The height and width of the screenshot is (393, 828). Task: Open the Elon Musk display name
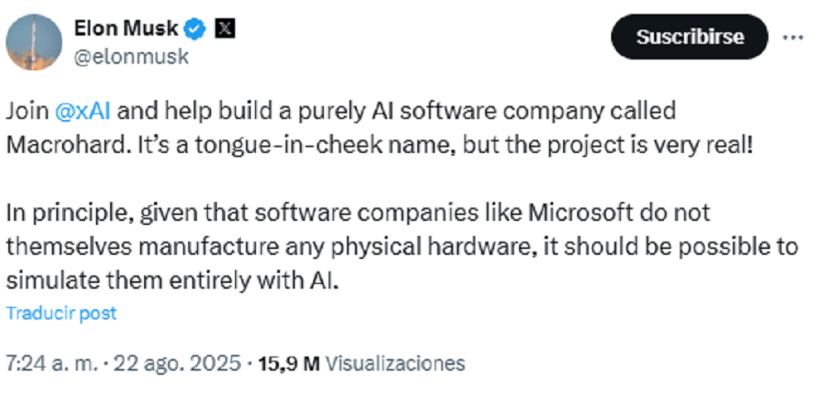click(126, 28)
